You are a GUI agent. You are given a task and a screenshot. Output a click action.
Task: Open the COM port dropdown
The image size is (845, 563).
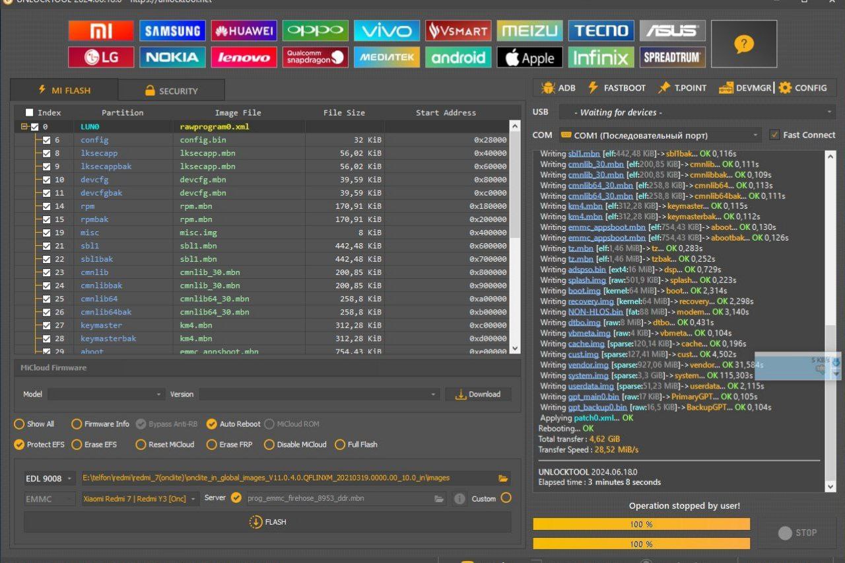(659, 135)
